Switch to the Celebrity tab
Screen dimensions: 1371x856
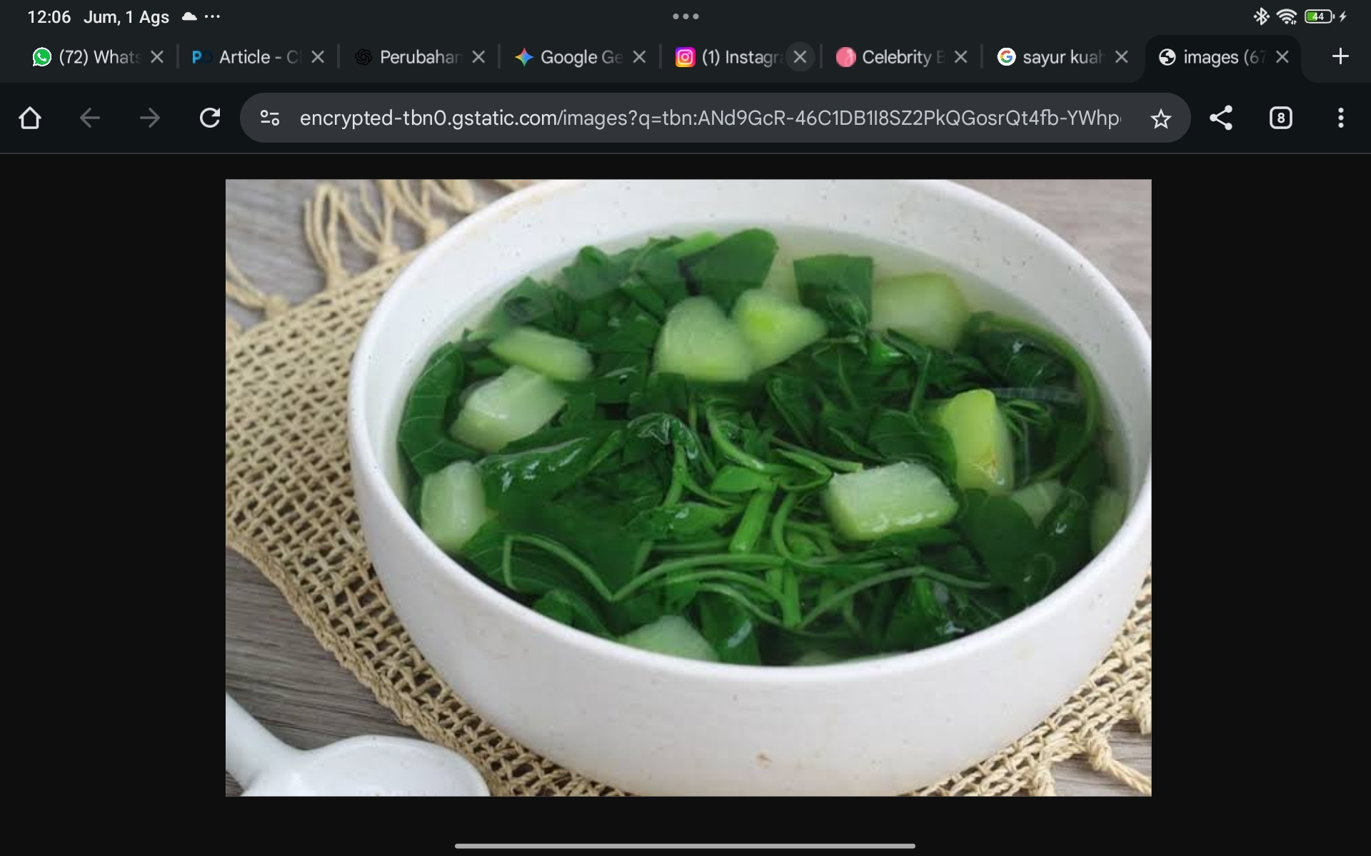click(x=890, y=57)
